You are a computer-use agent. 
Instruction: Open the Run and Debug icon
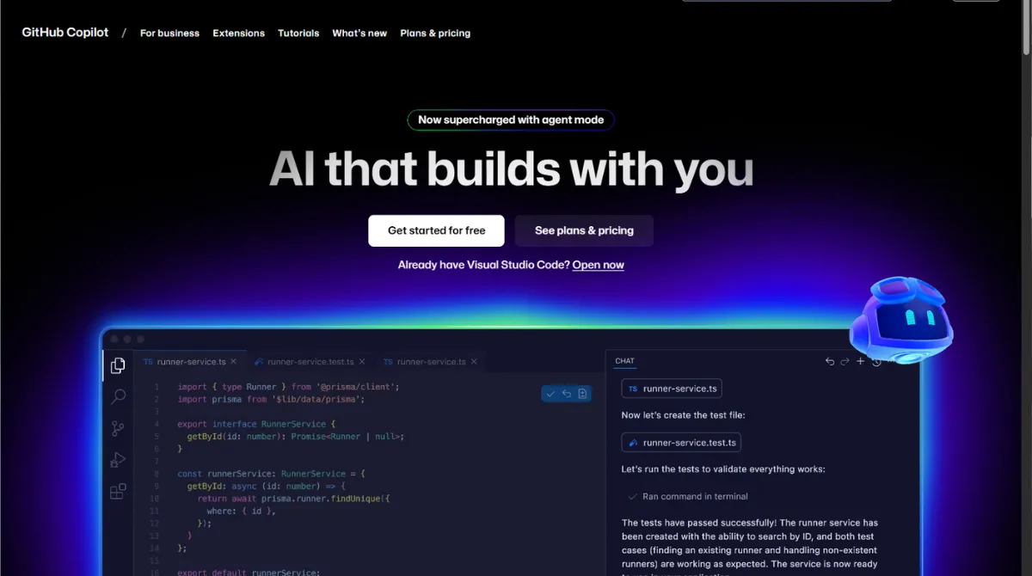pos(118,460)
